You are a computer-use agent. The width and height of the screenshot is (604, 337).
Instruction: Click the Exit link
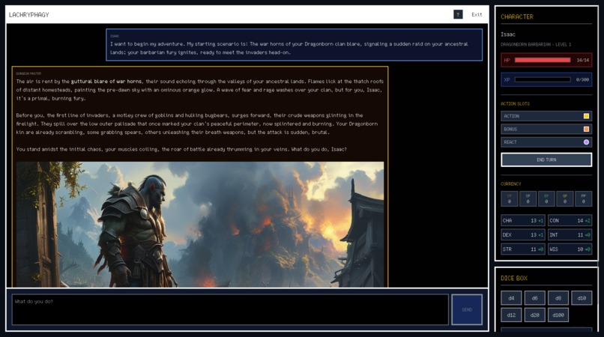click(477, 15)
